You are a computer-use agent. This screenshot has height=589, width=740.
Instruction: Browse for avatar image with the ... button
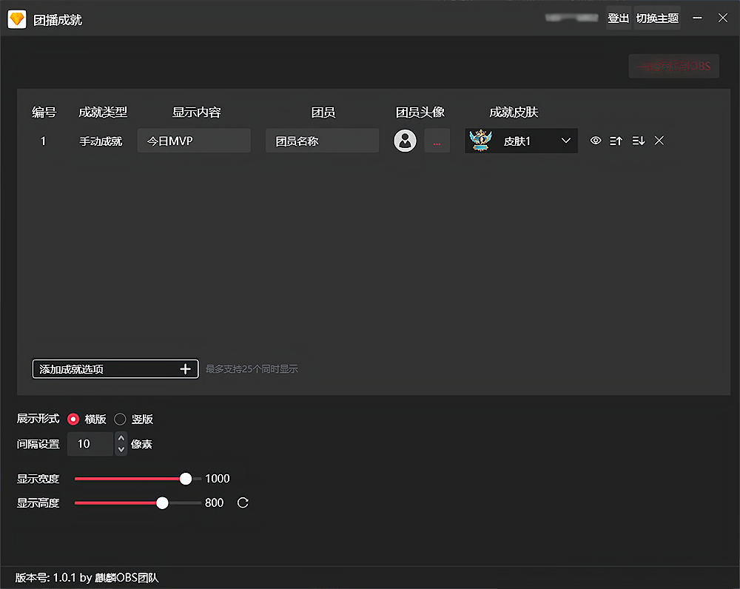click(437, 141)
